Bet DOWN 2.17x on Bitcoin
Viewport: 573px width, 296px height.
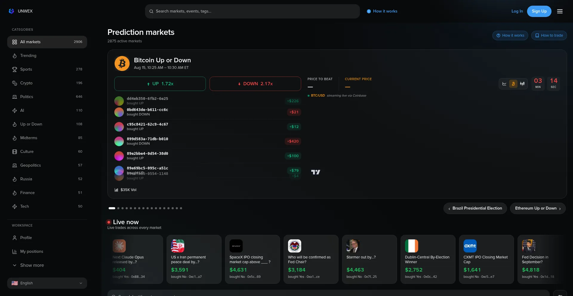point(255,84)
